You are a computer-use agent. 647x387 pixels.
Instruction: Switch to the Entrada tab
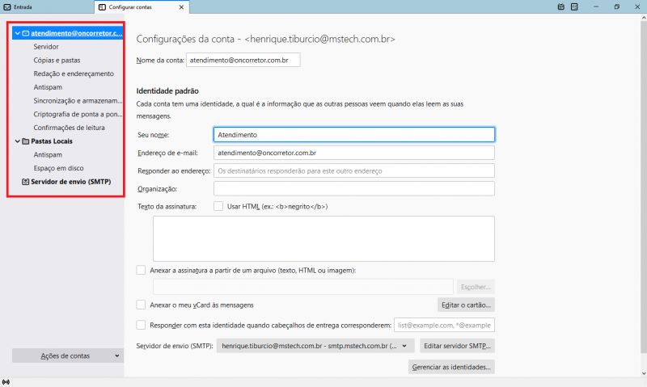coord(47,7)
